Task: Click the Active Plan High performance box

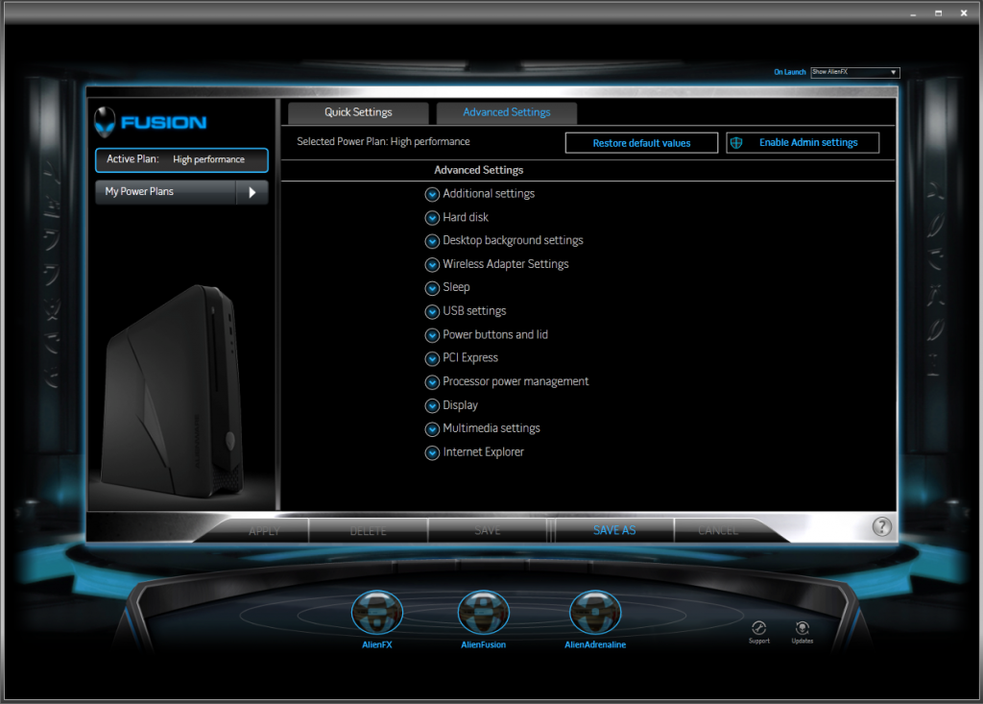Action: (181, 159)
